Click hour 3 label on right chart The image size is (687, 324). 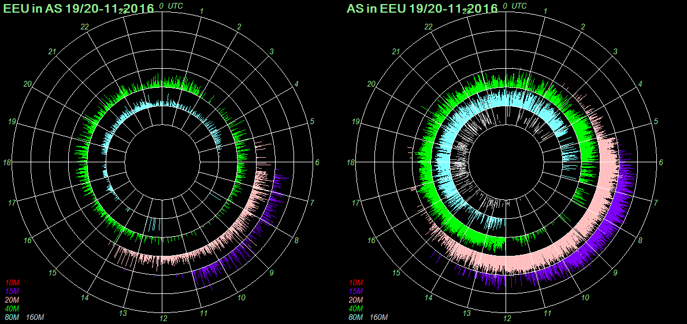pyautogui.click(x=615, y=52)
